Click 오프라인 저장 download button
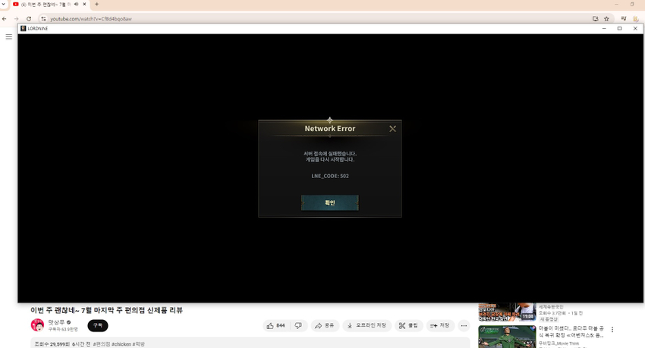 [367, 325]
